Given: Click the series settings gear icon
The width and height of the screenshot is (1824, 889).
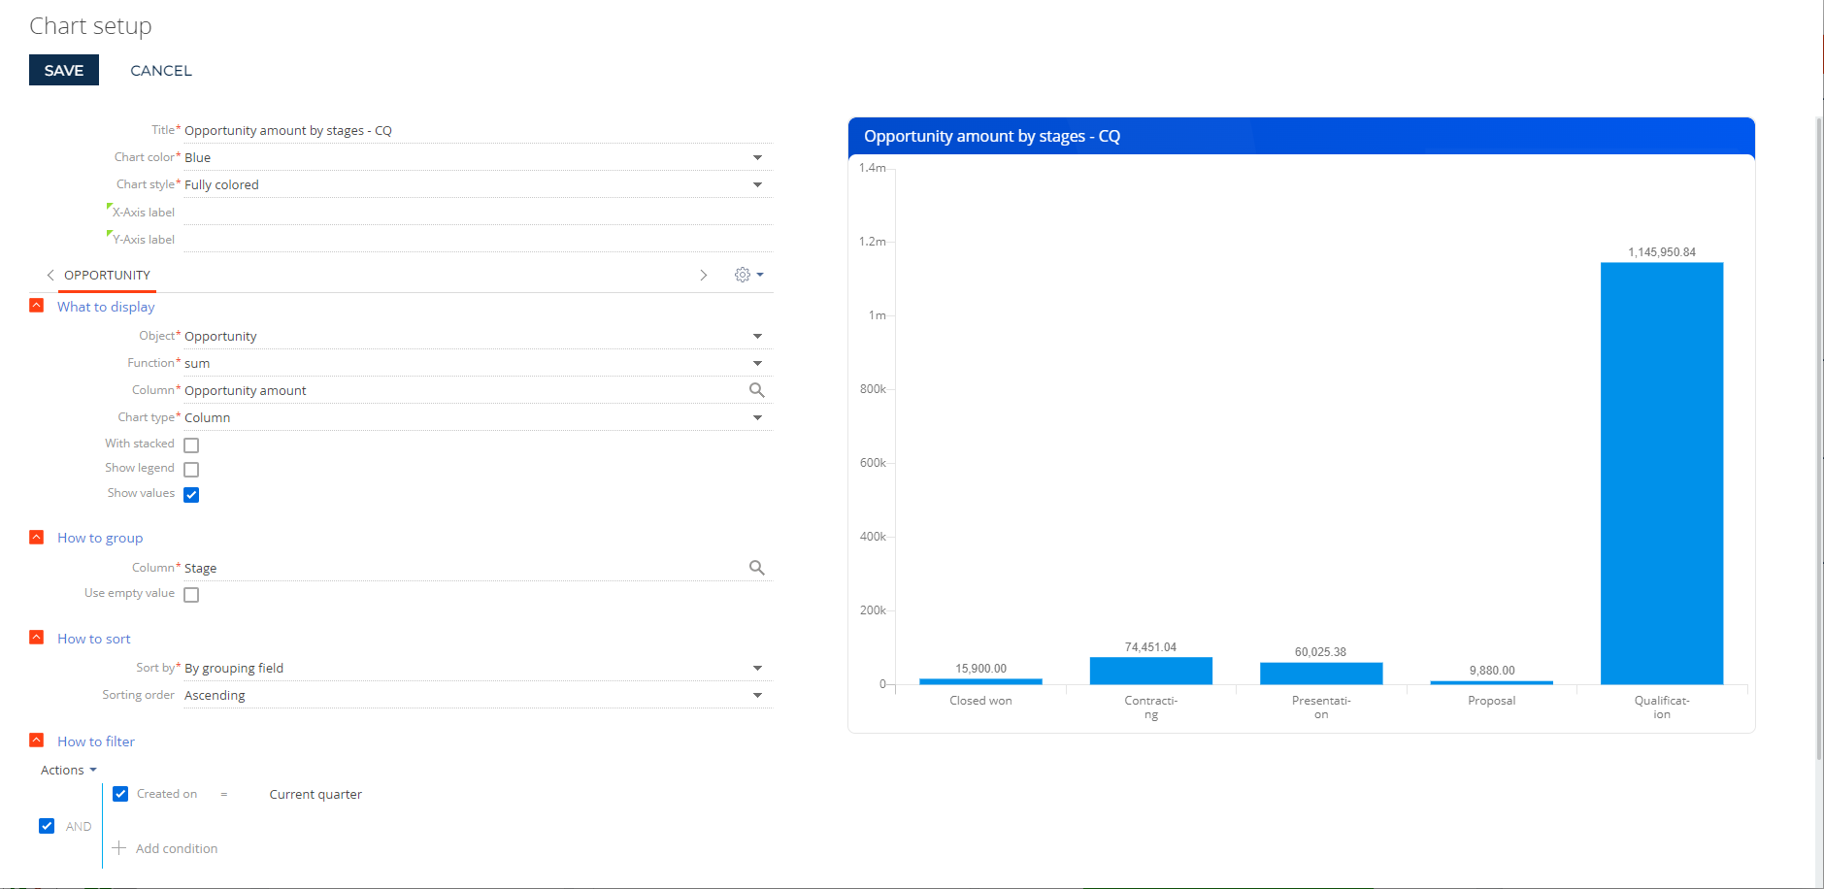Looking at the screenshot, I should [744, 274].
